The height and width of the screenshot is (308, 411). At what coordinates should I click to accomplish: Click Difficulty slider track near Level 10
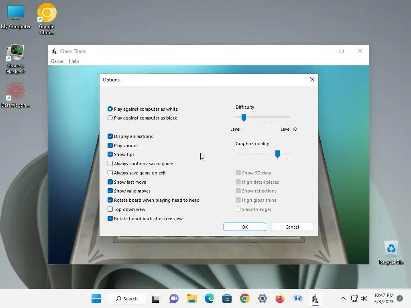tap(287, 117)
